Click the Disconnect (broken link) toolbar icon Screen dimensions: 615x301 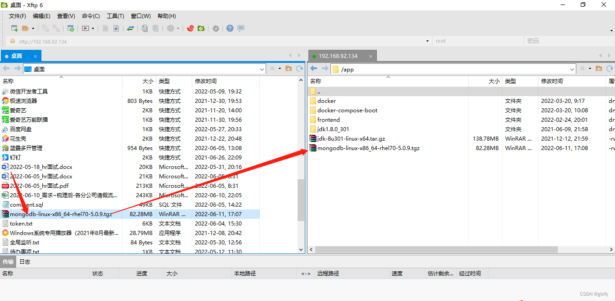(x=56, y=28)
